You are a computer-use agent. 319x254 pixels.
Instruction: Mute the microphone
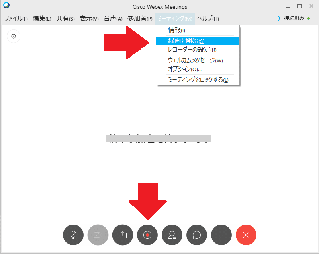click(73, 235)
